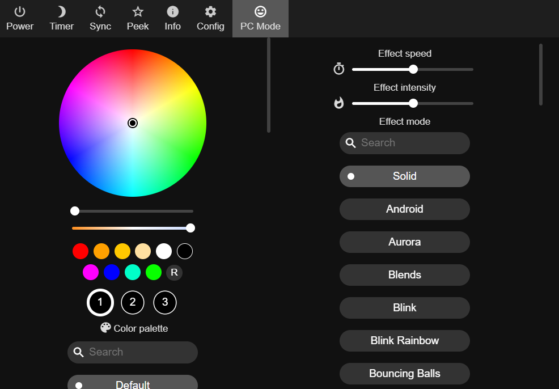
Task: Click the Effect intensity flame icon
Action: tap(338, 103)
